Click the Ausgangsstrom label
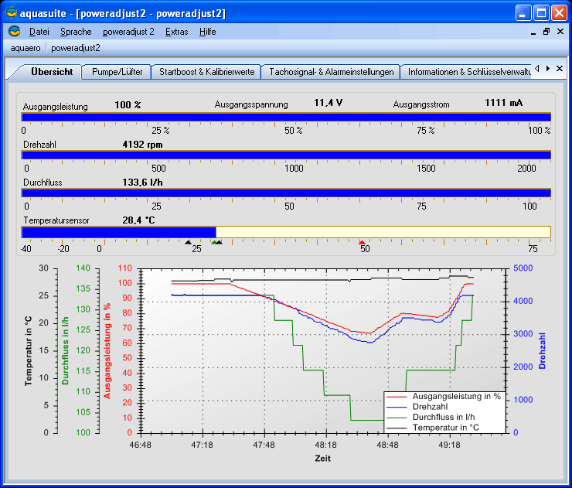Screen dimensions: 572x488 click(421, 104)
